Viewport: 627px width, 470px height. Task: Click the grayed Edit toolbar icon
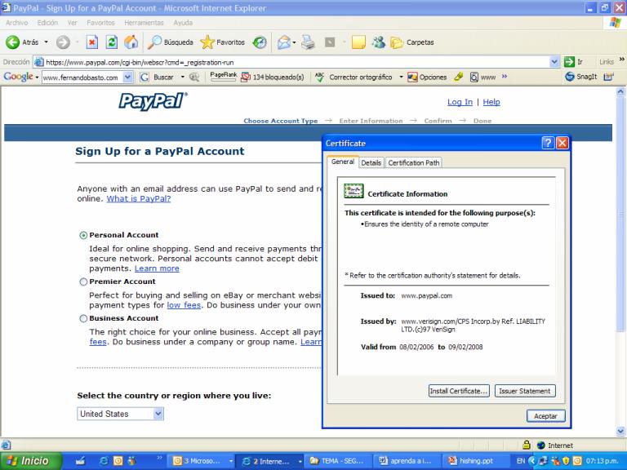pos(330,42)
